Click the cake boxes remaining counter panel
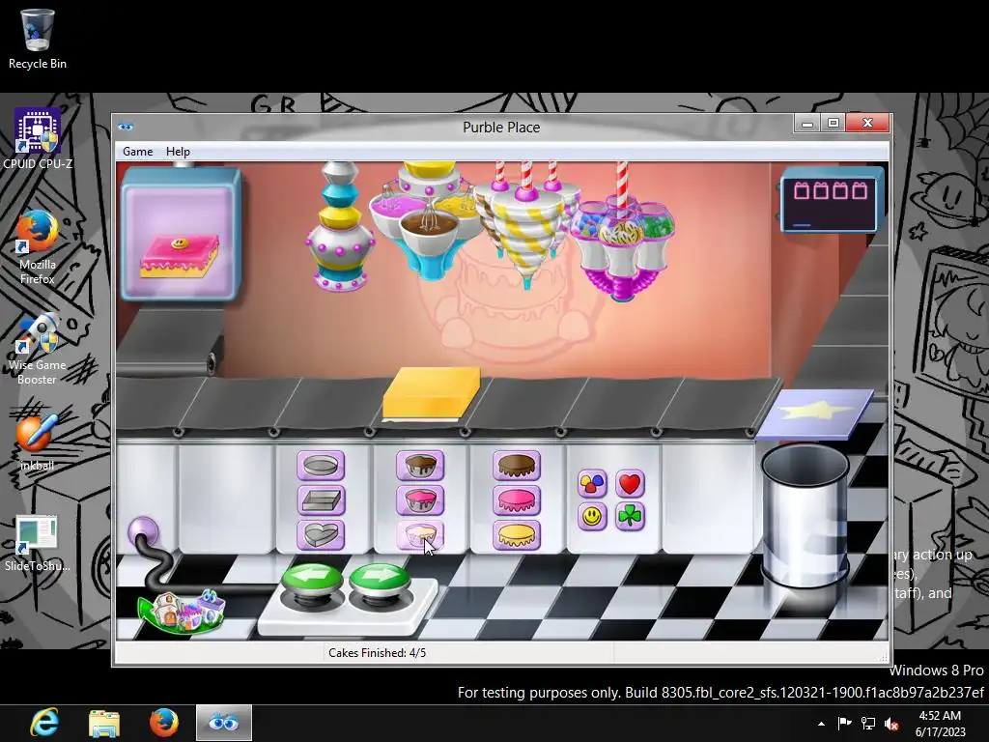Viewport: 989px width, 742px height. coord(830,201)
